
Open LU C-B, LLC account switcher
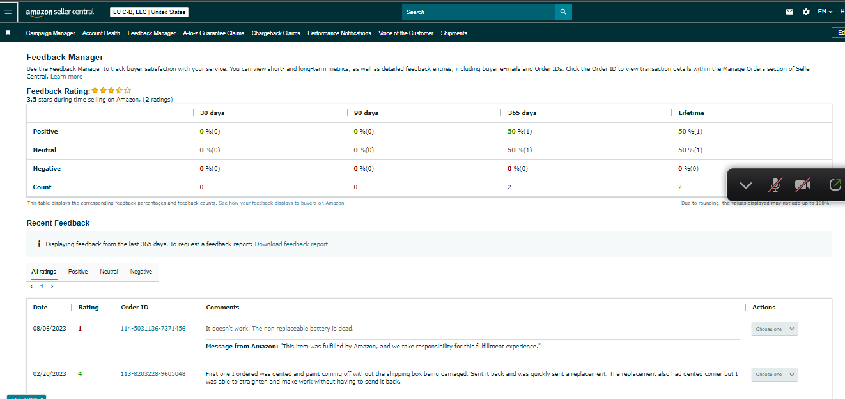pyautogui.click(x=150, y=12)
